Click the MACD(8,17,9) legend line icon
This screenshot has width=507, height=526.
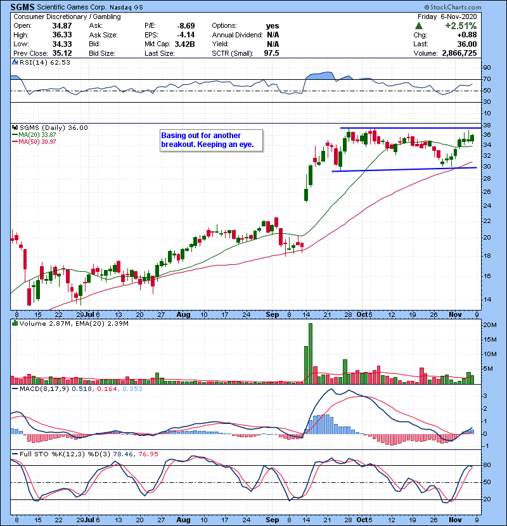[15, 387]
